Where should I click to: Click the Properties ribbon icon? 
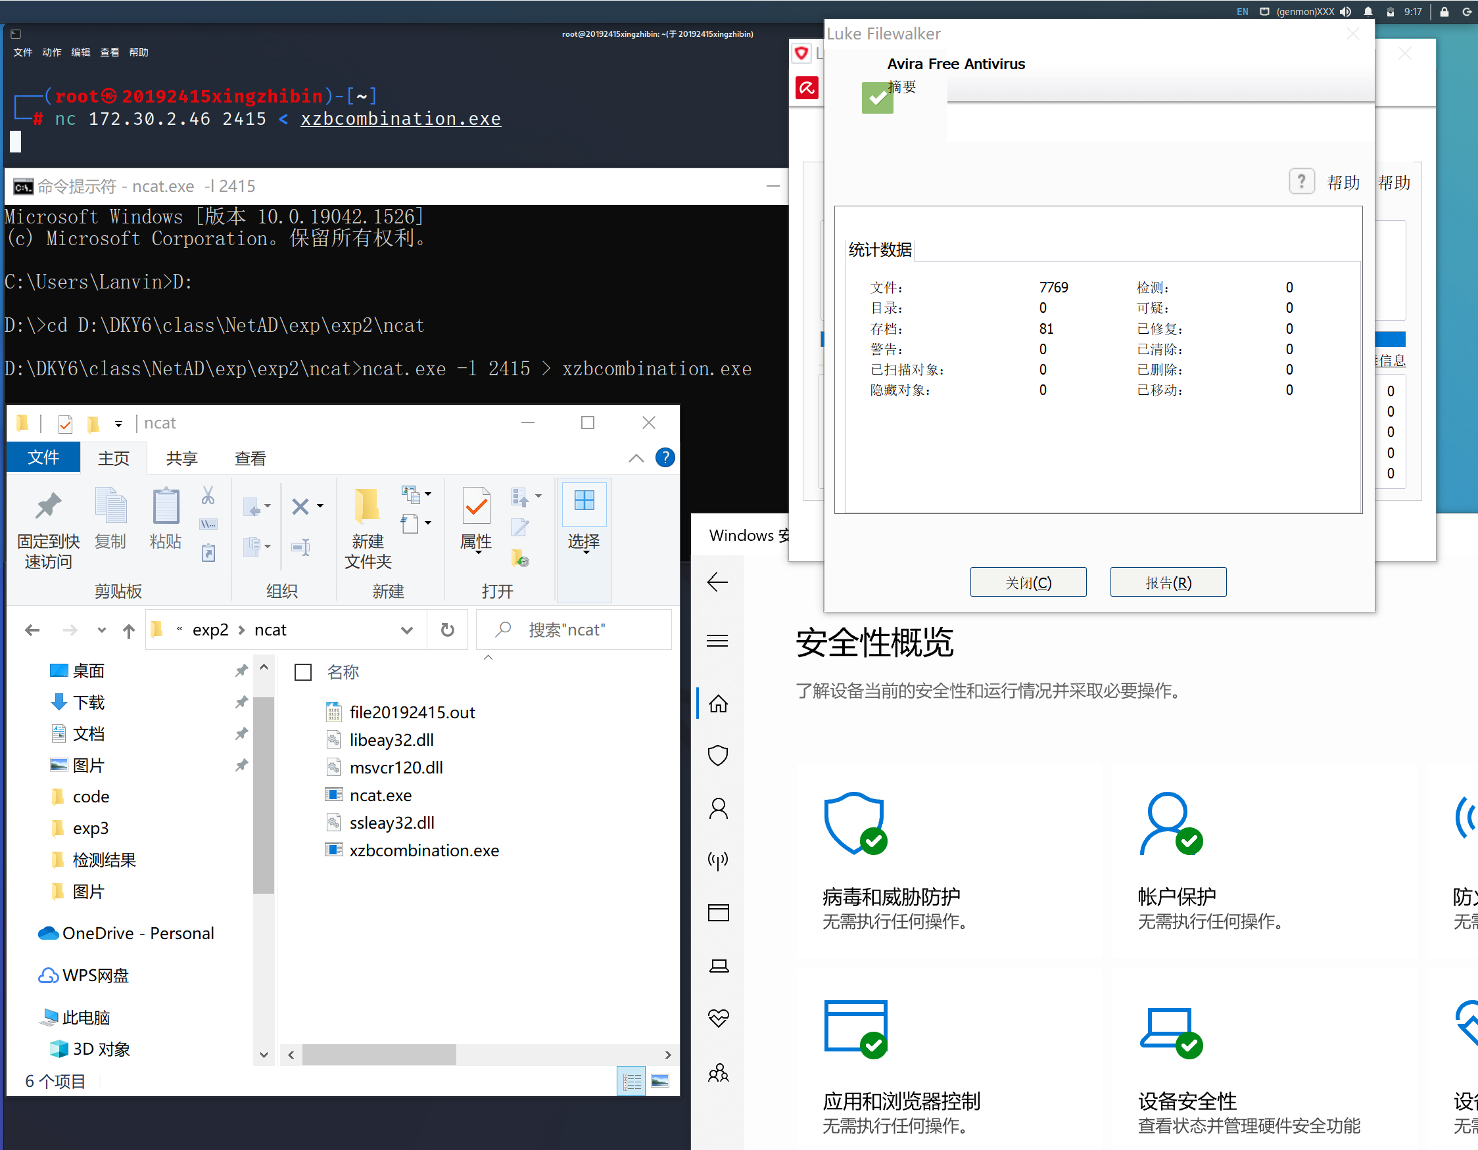(x=476, y=506)
